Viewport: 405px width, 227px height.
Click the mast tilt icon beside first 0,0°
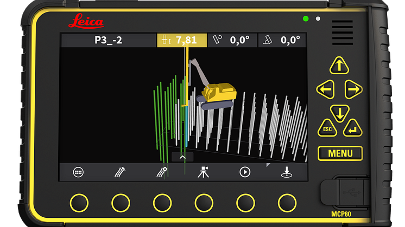(x=217, y=40)
